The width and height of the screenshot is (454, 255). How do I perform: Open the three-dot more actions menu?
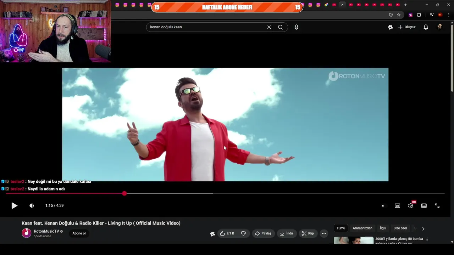pyautogui.click(x=324, y=233)
